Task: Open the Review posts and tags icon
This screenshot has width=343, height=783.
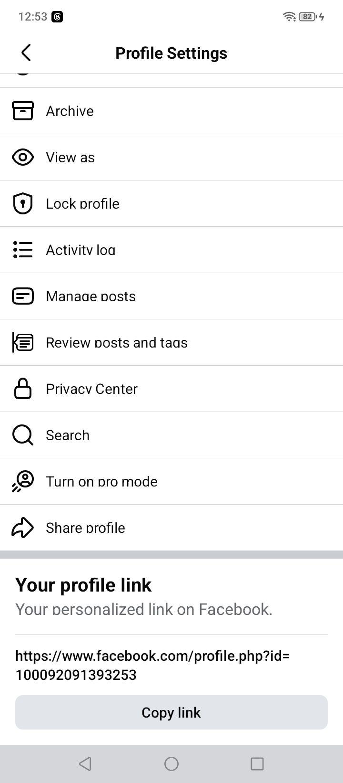Action: pos(22,342)
